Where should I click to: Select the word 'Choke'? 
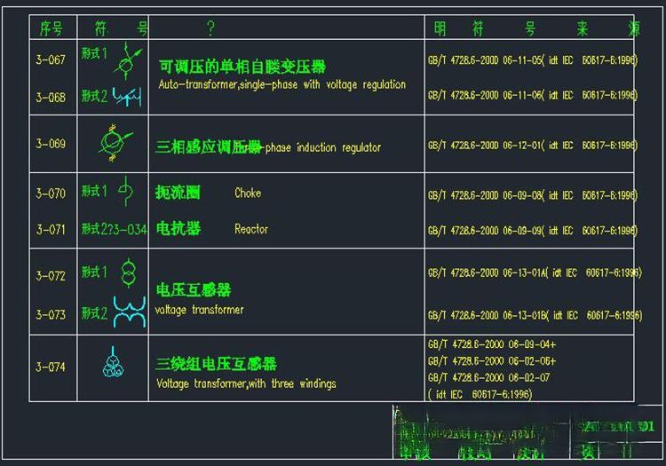pos(248,194)
